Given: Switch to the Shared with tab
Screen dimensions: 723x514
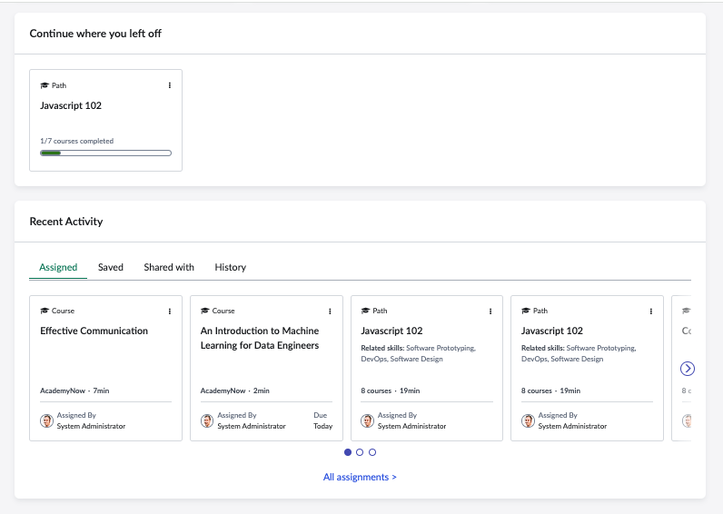Looking at the screenshot, I should pos(169,267).
